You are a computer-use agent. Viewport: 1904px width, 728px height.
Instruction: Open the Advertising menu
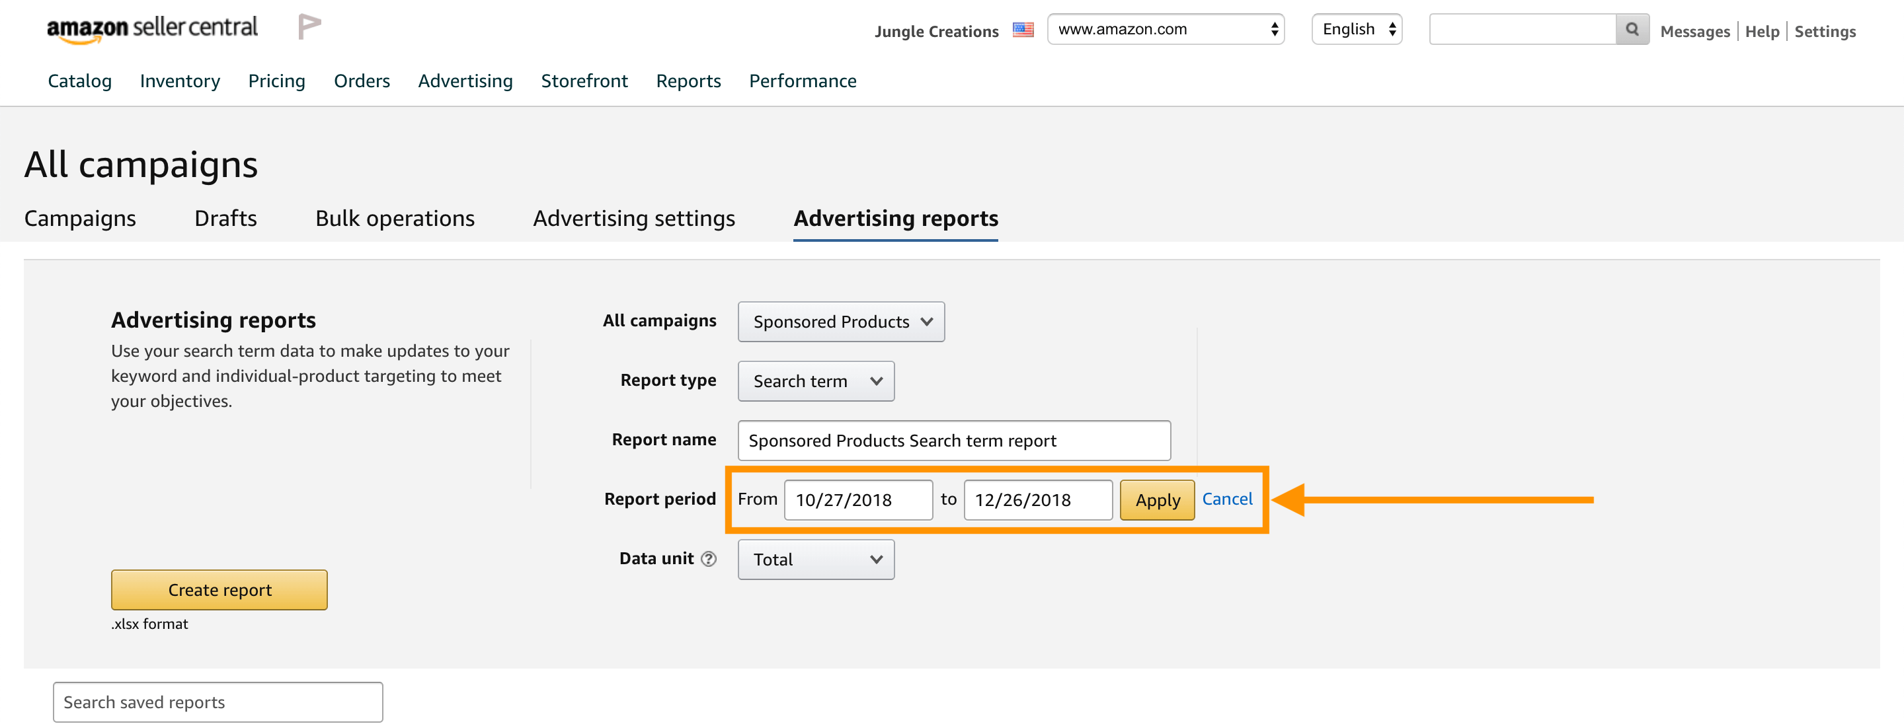click(x=465, y=81)
